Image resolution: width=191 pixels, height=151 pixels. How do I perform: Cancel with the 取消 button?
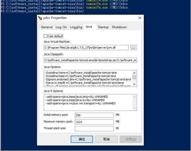[x=106, y=139]
